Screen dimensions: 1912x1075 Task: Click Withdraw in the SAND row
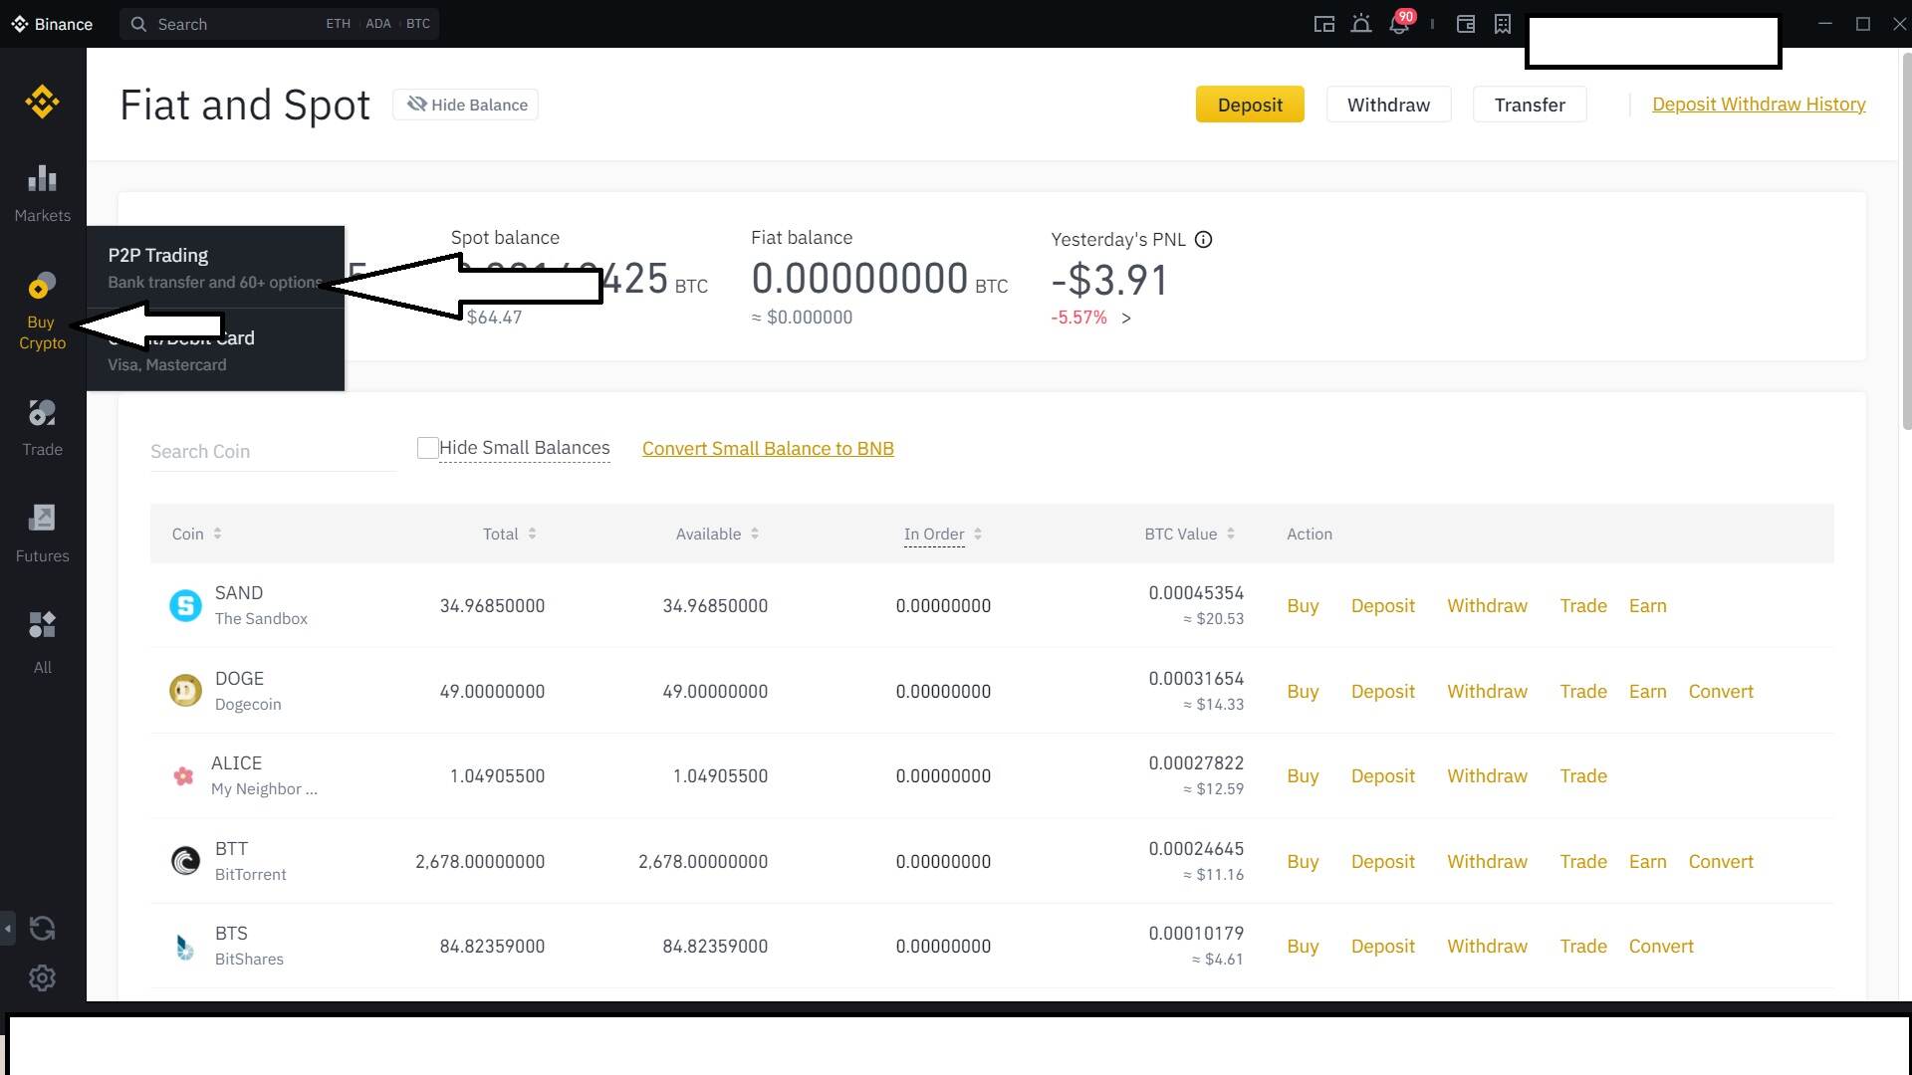(1487, 605)
